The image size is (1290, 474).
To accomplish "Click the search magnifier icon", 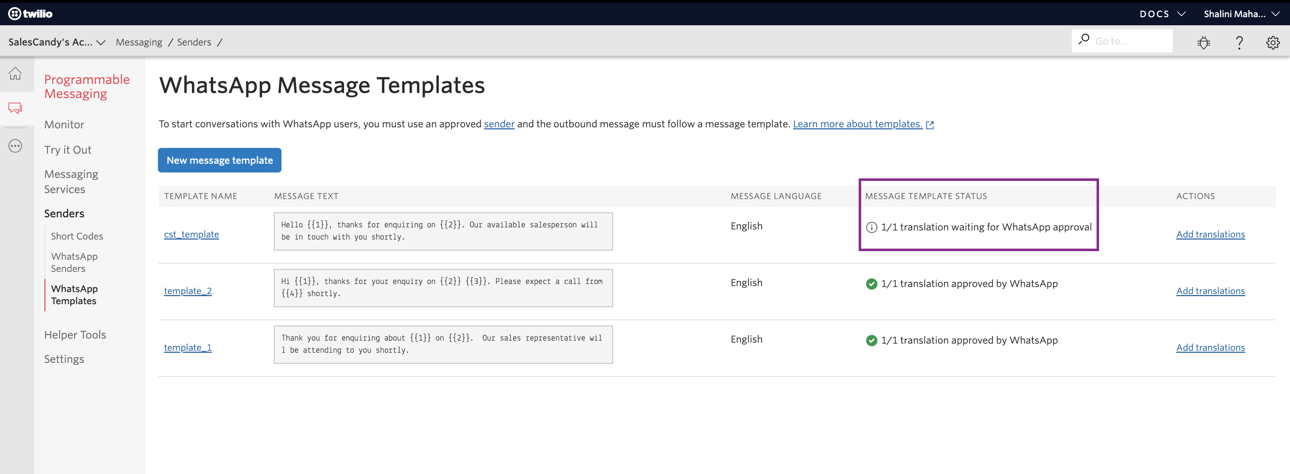I will (x=1084, y=39).
